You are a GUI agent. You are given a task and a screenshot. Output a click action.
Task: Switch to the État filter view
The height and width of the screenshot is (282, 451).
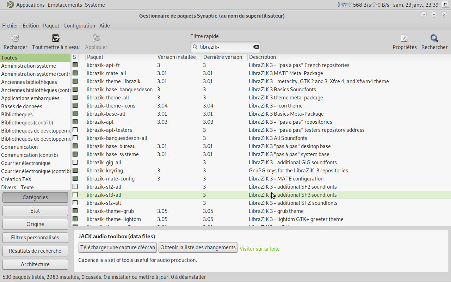pyautogui.click(x=35, y=211)
